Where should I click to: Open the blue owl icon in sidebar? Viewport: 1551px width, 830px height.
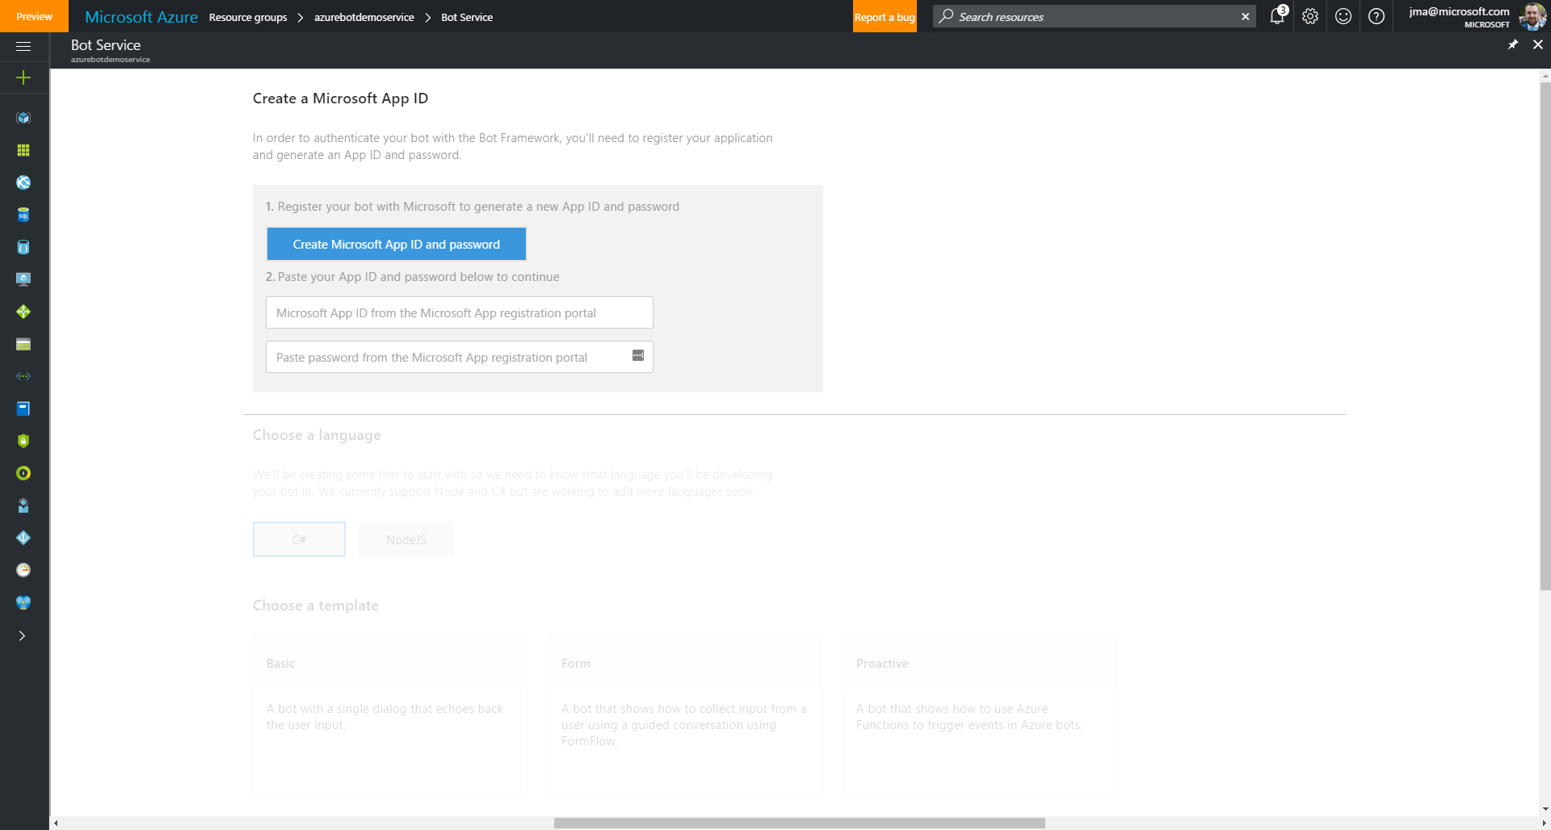(23, 602)
